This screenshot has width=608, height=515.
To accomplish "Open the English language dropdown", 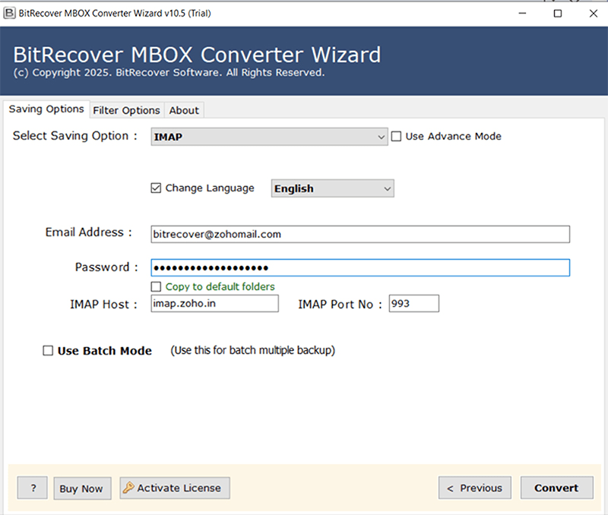I will coord(332,188).
